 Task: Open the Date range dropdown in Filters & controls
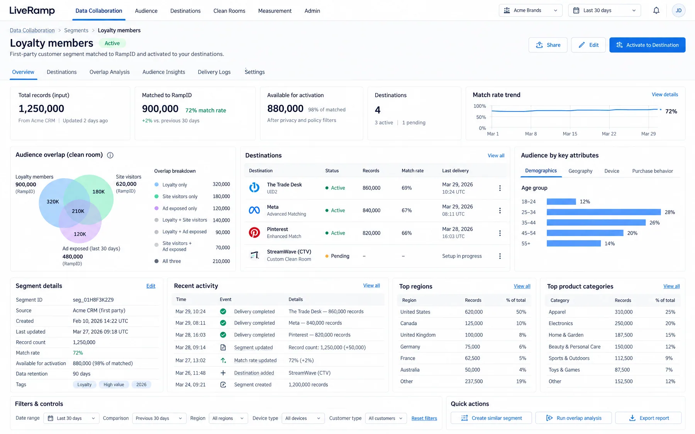[x=71, y=418]
